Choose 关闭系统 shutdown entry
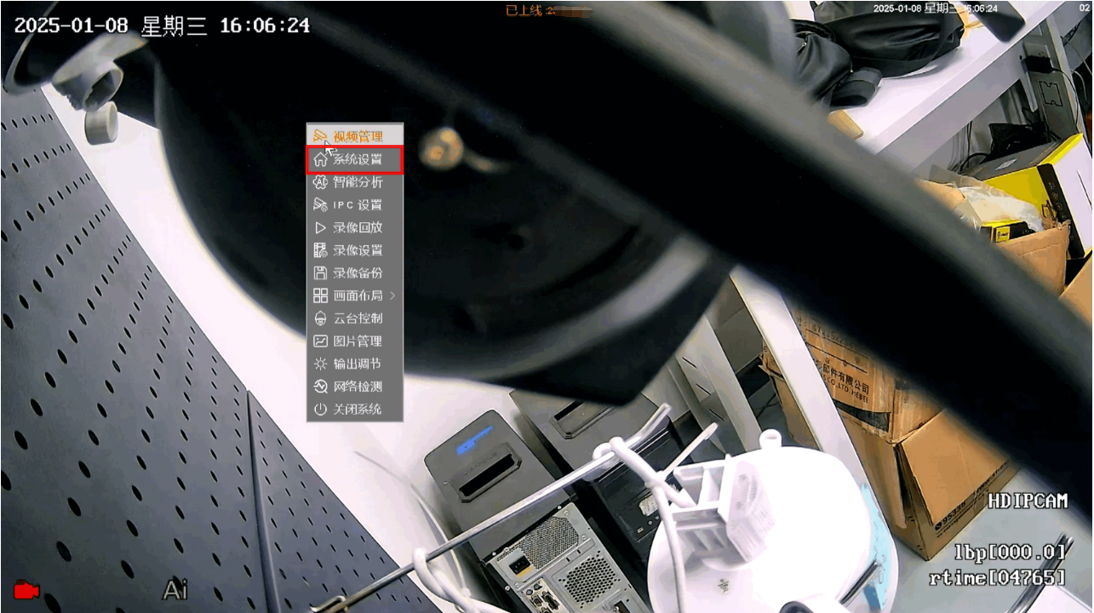This screenshot has width=1094, height=613. [x=354, y=410]
